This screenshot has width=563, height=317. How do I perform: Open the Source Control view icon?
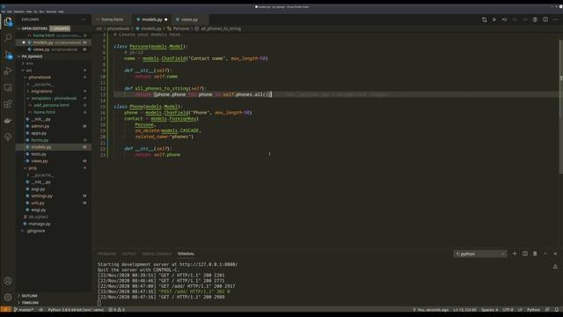coord(8,55)
